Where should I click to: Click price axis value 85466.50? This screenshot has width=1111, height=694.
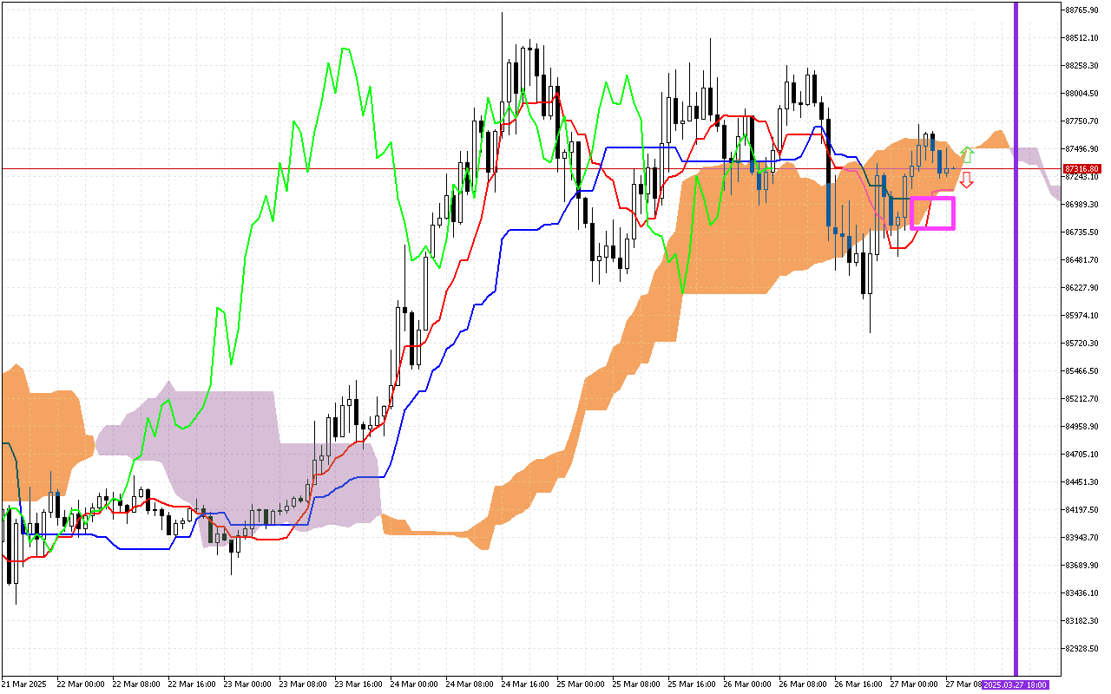tap(1081, 371)
